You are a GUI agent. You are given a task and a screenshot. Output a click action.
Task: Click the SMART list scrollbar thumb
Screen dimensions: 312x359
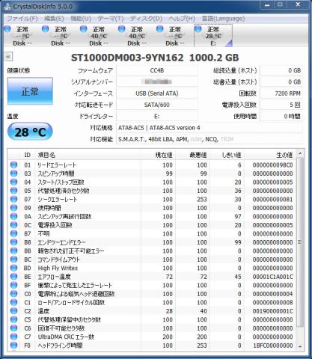(x=300, y=242)
